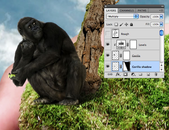Select the Levels layer mask thumbnail
Image resolution: width=169 pixels, height=130 pixels.
coord(133,44)
